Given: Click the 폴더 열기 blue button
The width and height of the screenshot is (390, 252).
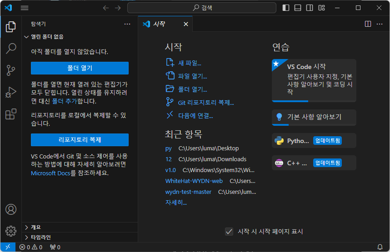Looking at the screenshot, I should tap(80, 68).
